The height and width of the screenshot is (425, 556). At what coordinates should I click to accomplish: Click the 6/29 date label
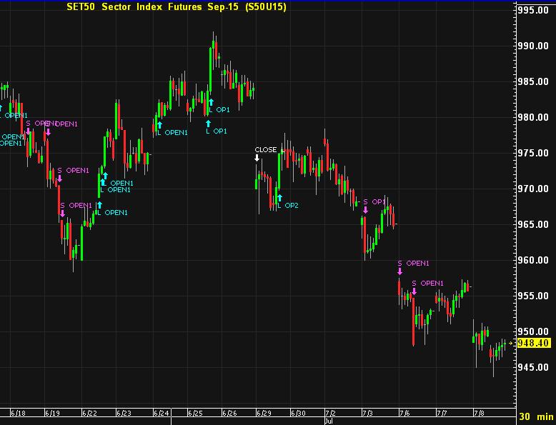click(264, 413)
